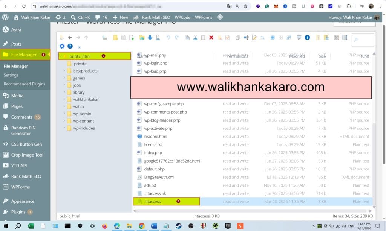Screen dimensions: 386x231
Task: Expand the walikhankakar folder arrow
Action: (64, 99)
